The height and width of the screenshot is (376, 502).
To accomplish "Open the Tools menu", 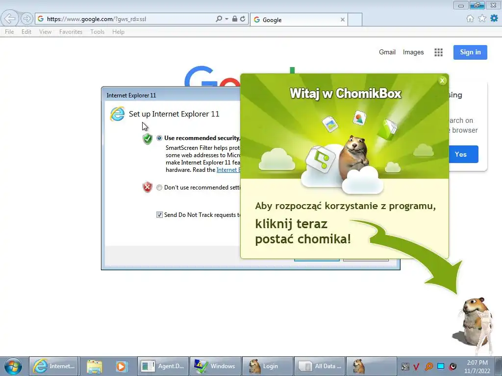I will [98, 32].
